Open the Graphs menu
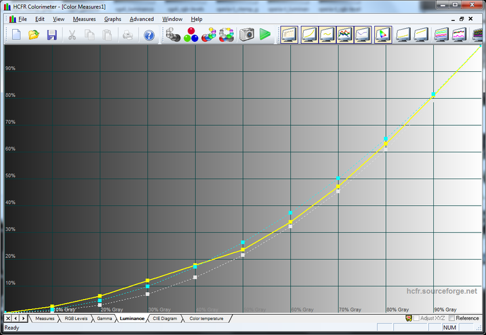This screenshot has width=486, height=335. (112, 19)
